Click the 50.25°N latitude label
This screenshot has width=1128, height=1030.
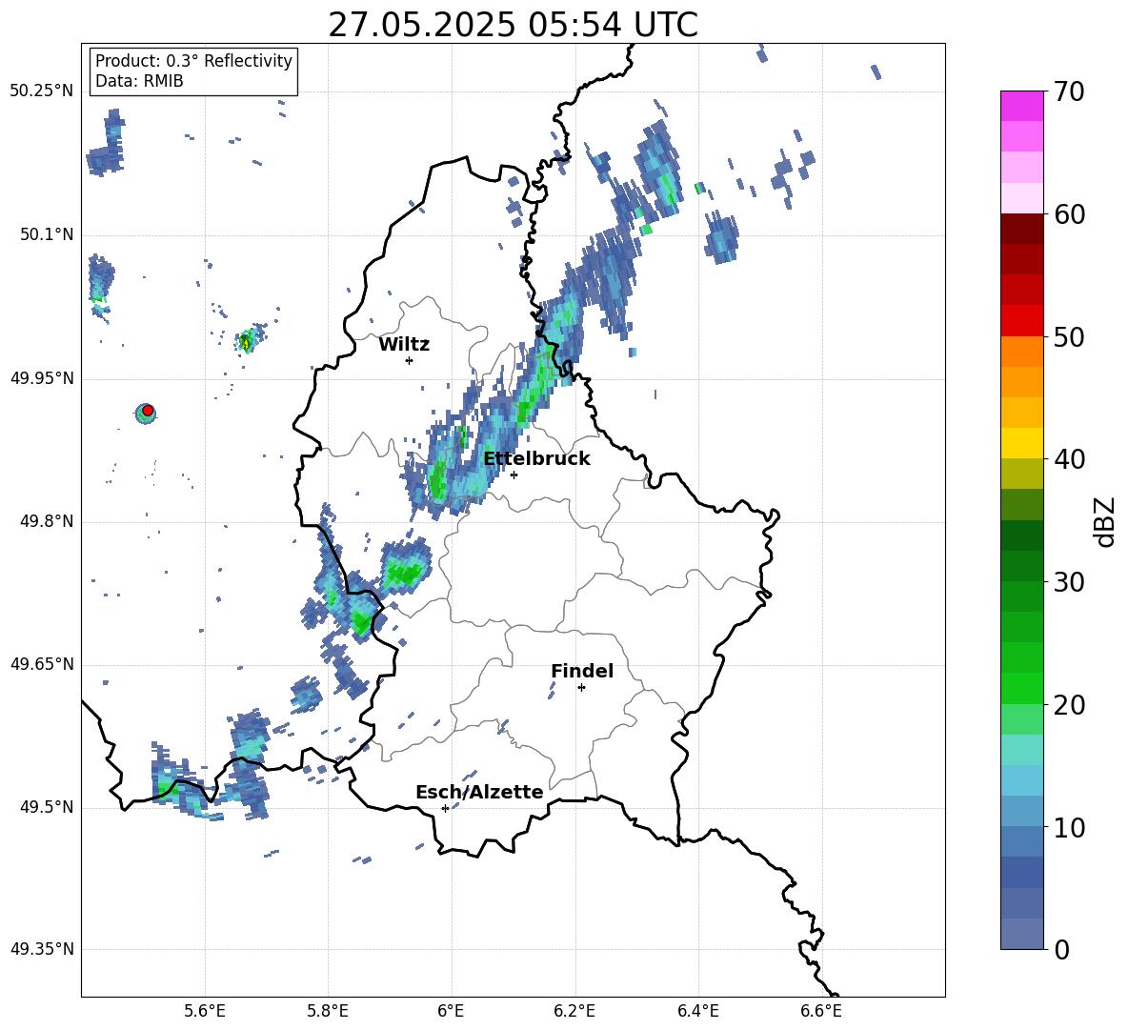(x=42, y=91)
